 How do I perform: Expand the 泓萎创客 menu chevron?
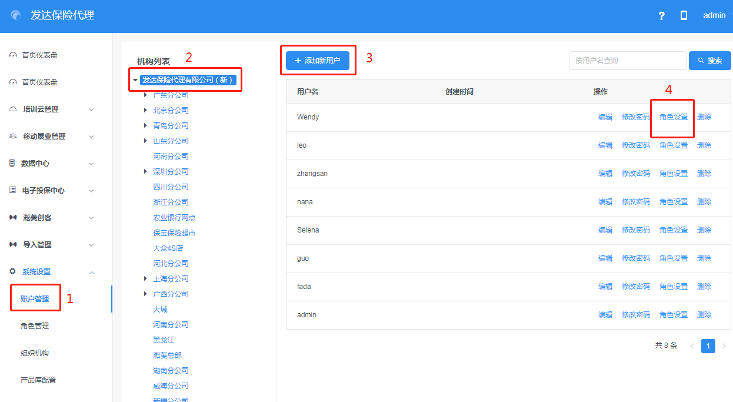point(91,218)
